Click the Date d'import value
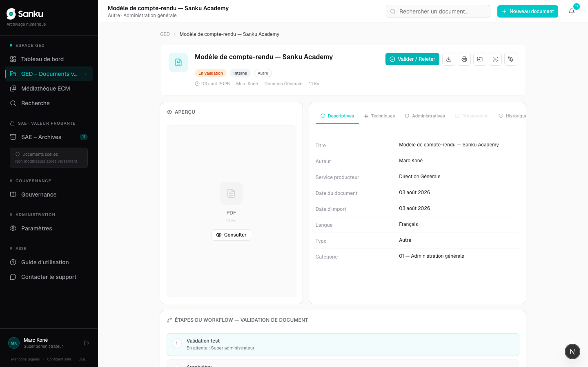The height and width of the screenshot is (367, 588). pos(414,208)
